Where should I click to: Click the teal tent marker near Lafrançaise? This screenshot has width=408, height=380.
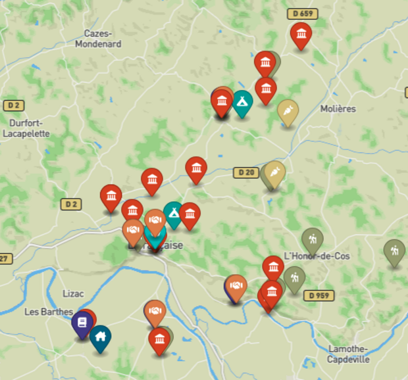coord(174,214)
